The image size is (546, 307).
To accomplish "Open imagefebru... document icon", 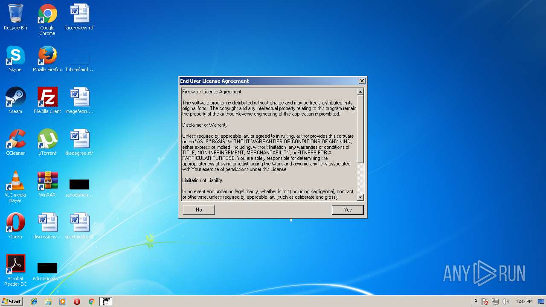I will [x=79, y=101].
